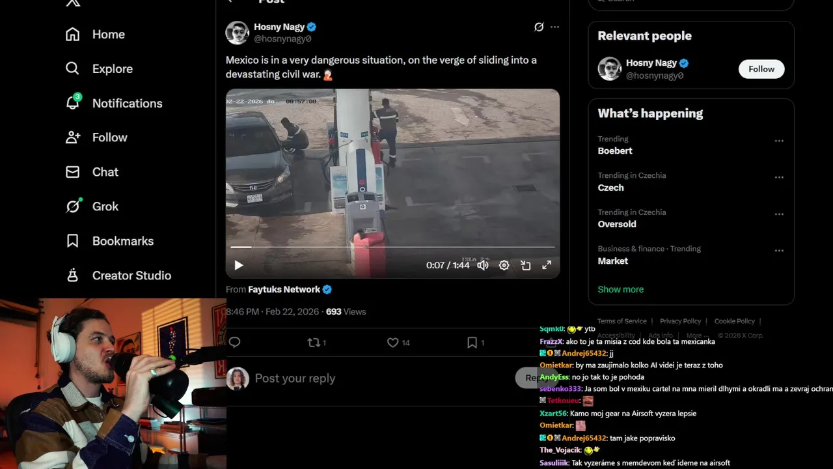The image size is (833, 469).
Task: Click the Home house icon
Action: tap(73, 35)
